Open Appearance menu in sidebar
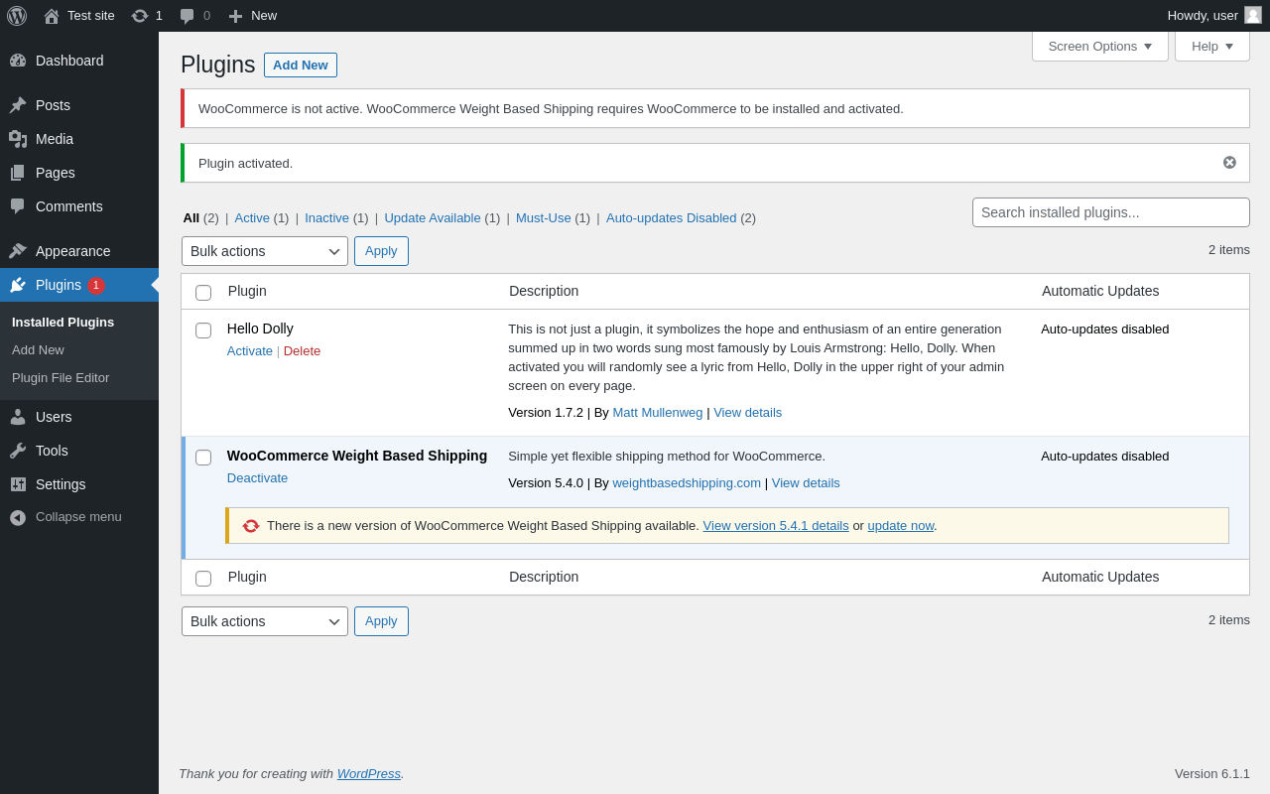The image size is (1270, 794). 72,251
